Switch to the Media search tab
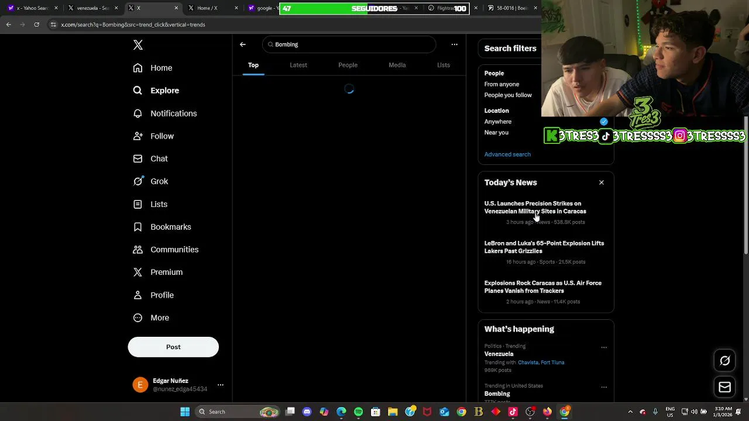The image size is (749, 421). (397, 65)
